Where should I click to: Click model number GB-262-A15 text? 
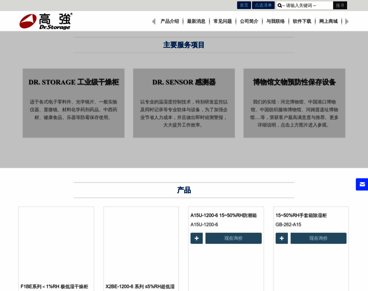coord(288,225)
